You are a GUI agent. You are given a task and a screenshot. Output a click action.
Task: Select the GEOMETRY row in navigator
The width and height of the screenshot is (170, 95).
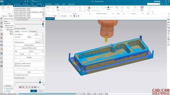[7, 23]
